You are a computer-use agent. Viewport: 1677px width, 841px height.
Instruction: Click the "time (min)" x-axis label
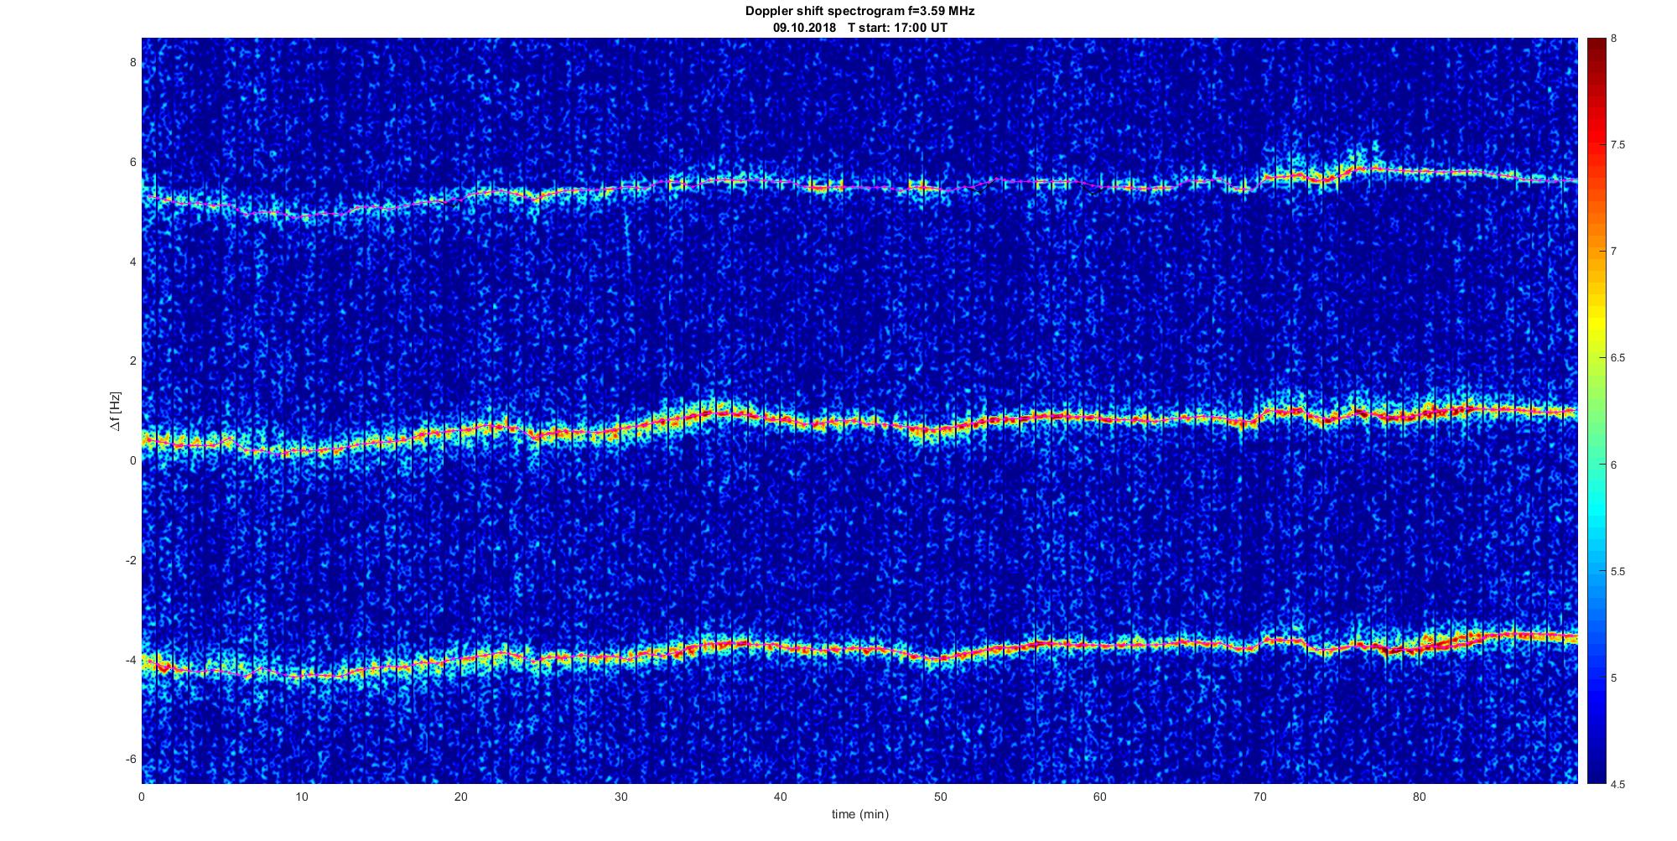(859, 814)
